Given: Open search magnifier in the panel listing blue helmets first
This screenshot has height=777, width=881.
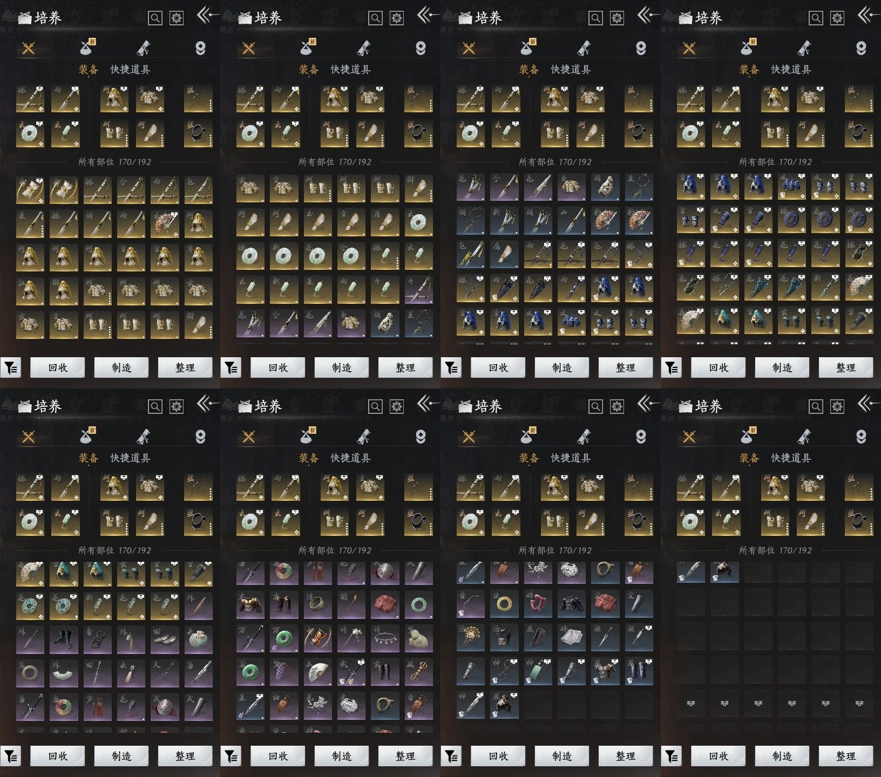Looking at the screenshot, I should pos(816,18).
